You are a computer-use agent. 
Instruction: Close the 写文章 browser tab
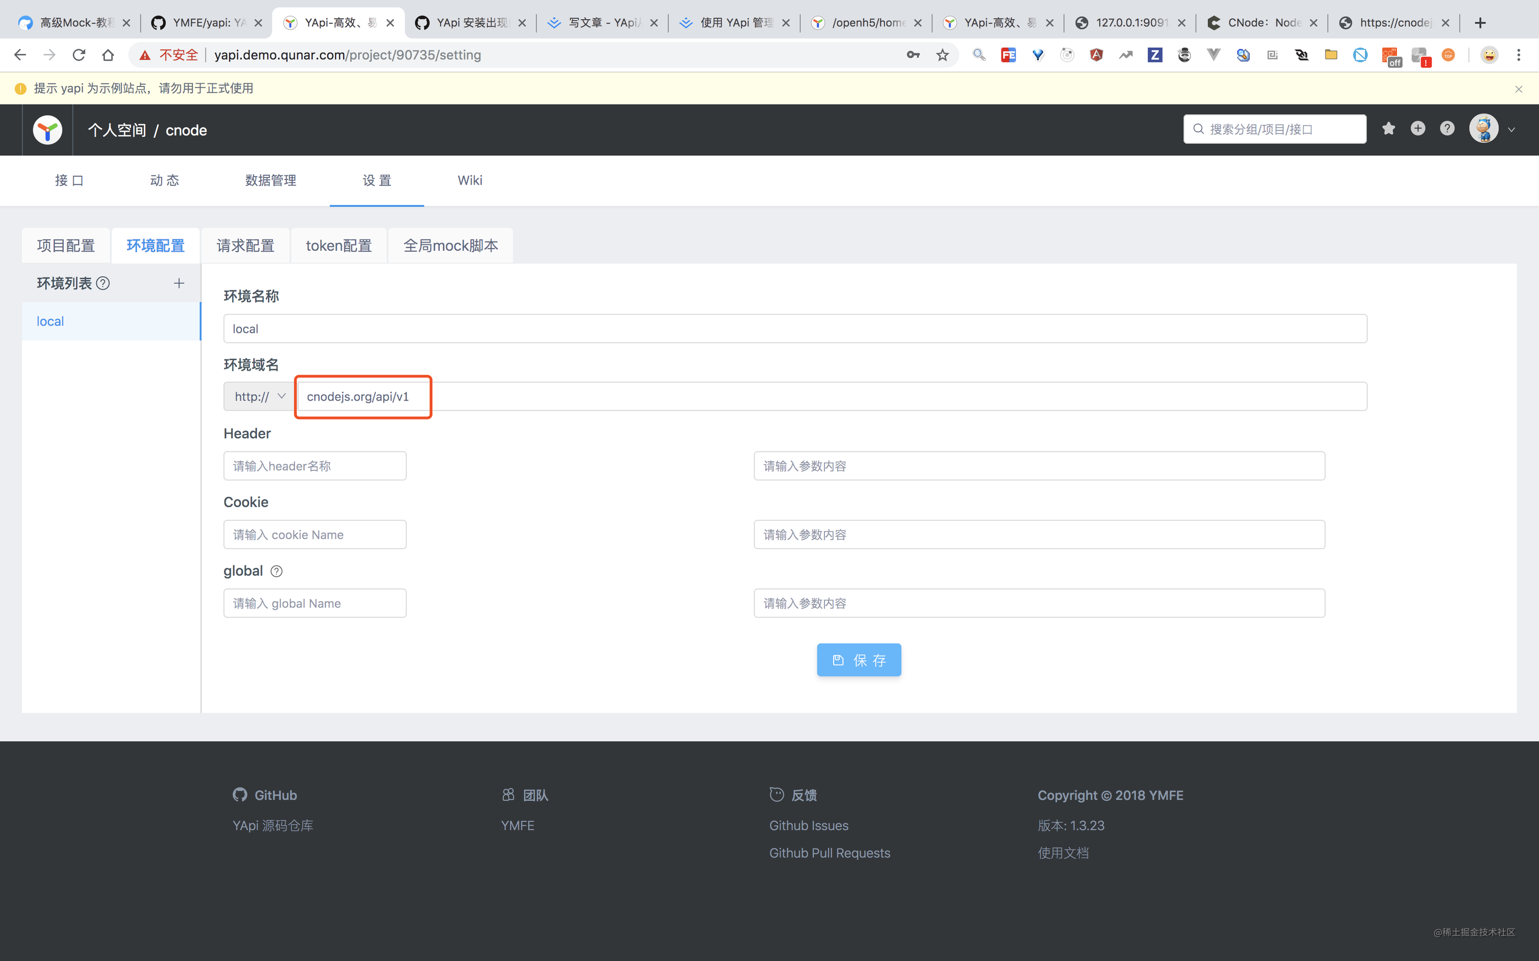click(x=654, y=23)
